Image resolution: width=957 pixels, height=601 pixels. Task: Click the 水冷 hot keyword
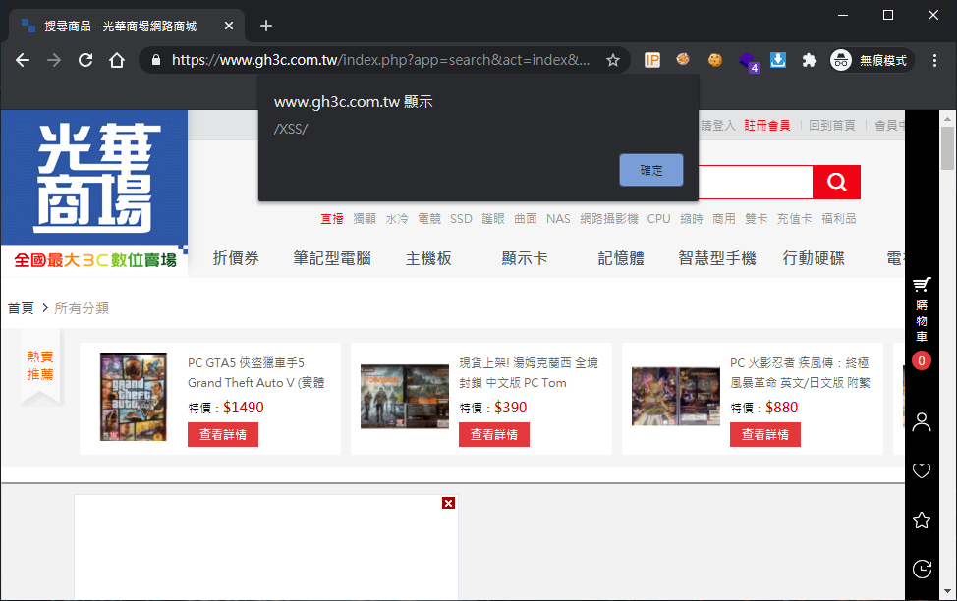[397, 218]
